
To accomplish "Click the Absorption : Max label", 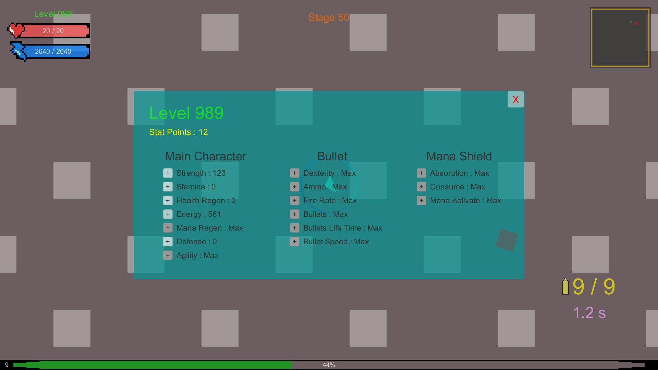I will tap(460, 173).
